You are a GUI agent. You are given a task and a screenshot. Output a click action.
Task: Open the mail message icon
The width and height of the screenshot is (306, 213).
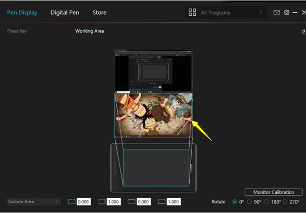point(277,13)
